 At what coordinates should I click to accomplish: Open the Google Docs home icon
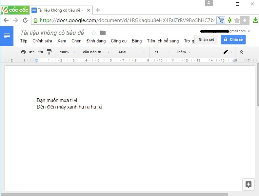pos(7,36)
